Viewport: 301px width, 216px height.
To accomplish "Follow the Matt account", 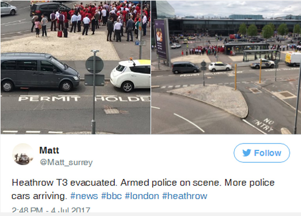I will coord(262,153).
